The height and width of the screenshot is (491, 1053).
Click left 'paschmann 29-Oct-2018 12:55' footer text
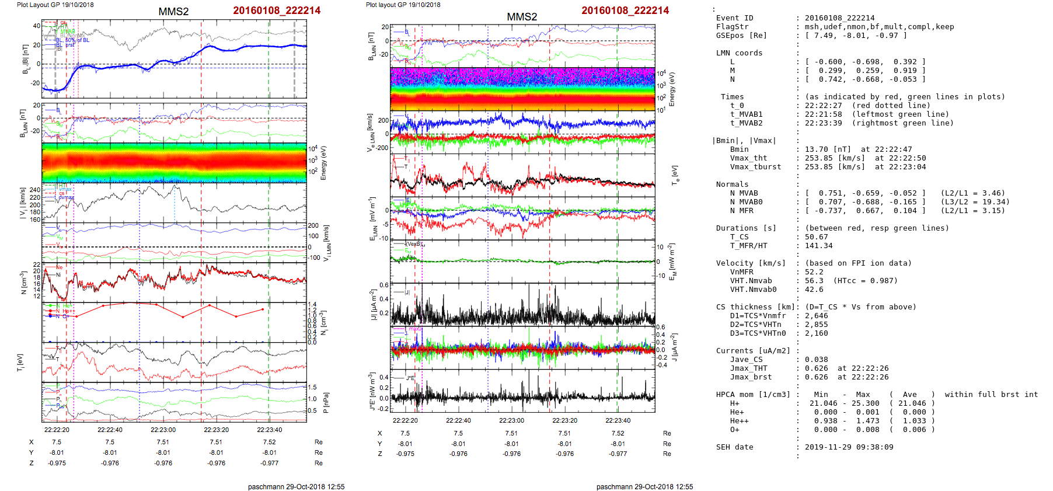tap(296, 486)
